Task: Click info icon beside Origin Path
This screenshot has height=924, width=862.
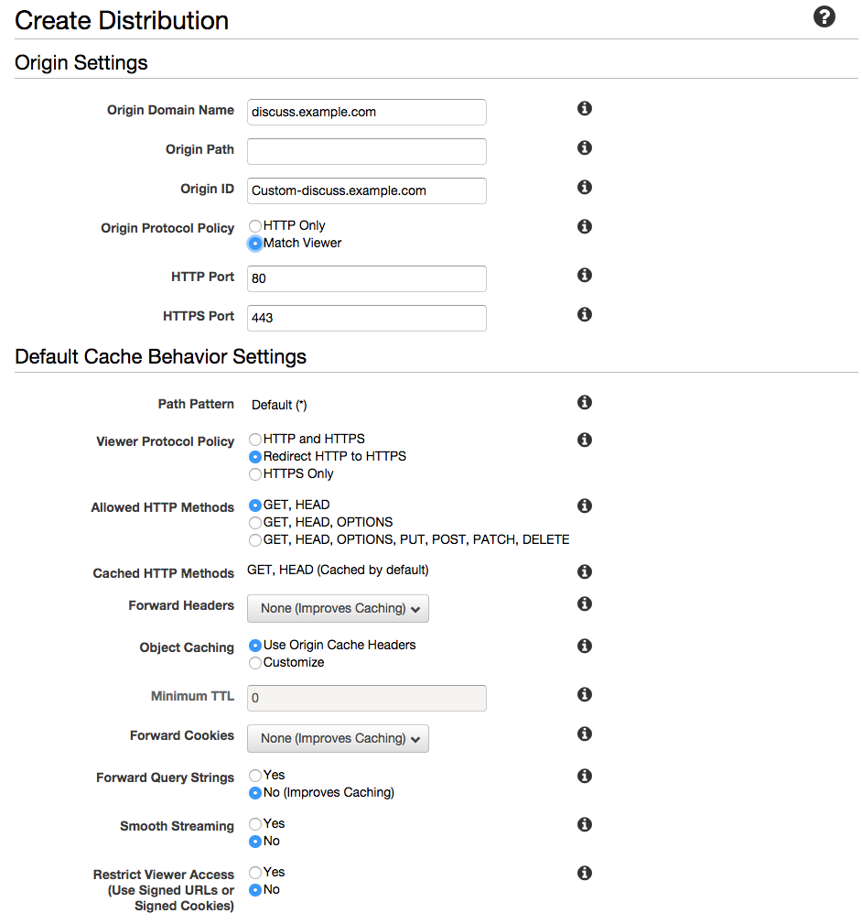Action: tap(584, 148)
